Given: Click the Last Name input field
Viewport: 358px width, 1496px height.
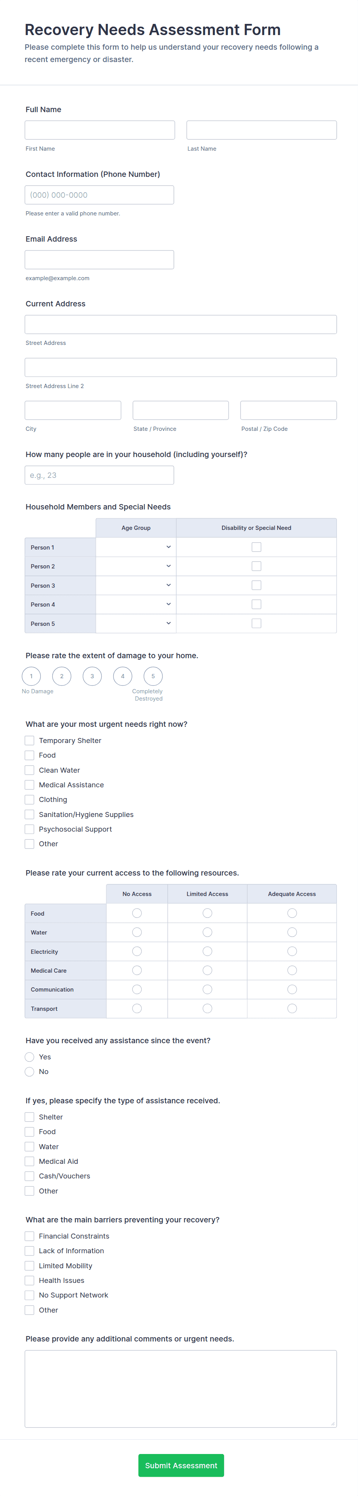Looking at the screenshot, I should point(261,130).
